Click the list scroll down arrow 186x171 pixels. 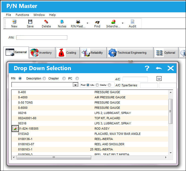tap(171, 153)
